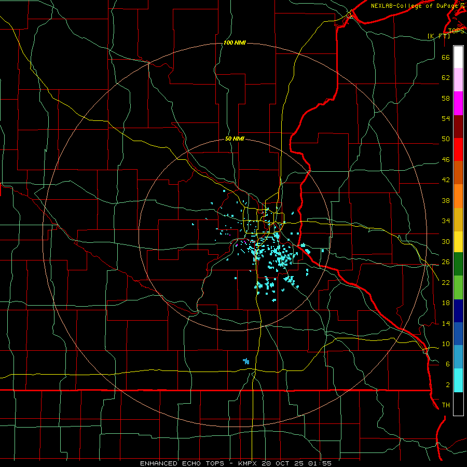Image resolution: width=467 pixels, height=467 pixels.
Task: Click the dark green 30 kft legend swatch
Action: tap(458, 264)
